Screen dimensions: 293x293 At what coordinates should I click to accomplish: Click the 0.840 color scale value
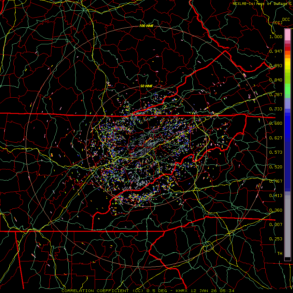point(276,80)
